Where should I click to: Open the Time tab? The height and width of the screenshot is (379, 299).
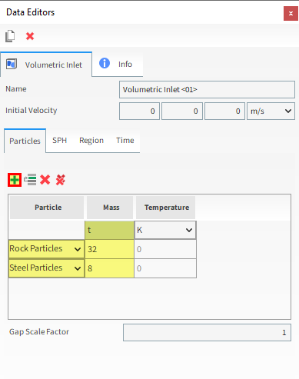pyautogui.click(x=125, y=141)
